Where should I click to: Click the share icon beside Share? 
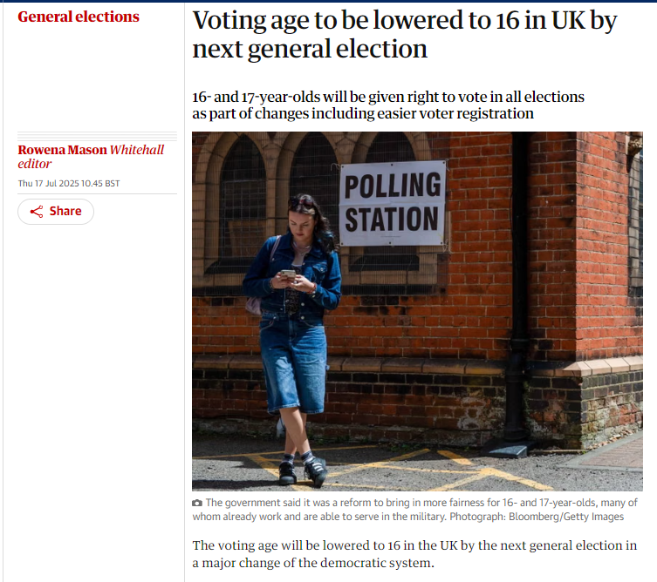point(37,212)
